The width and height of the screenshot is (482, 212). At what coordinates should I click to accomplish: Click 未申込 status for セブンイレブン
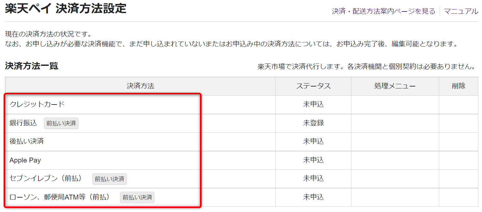pos(313,179)
